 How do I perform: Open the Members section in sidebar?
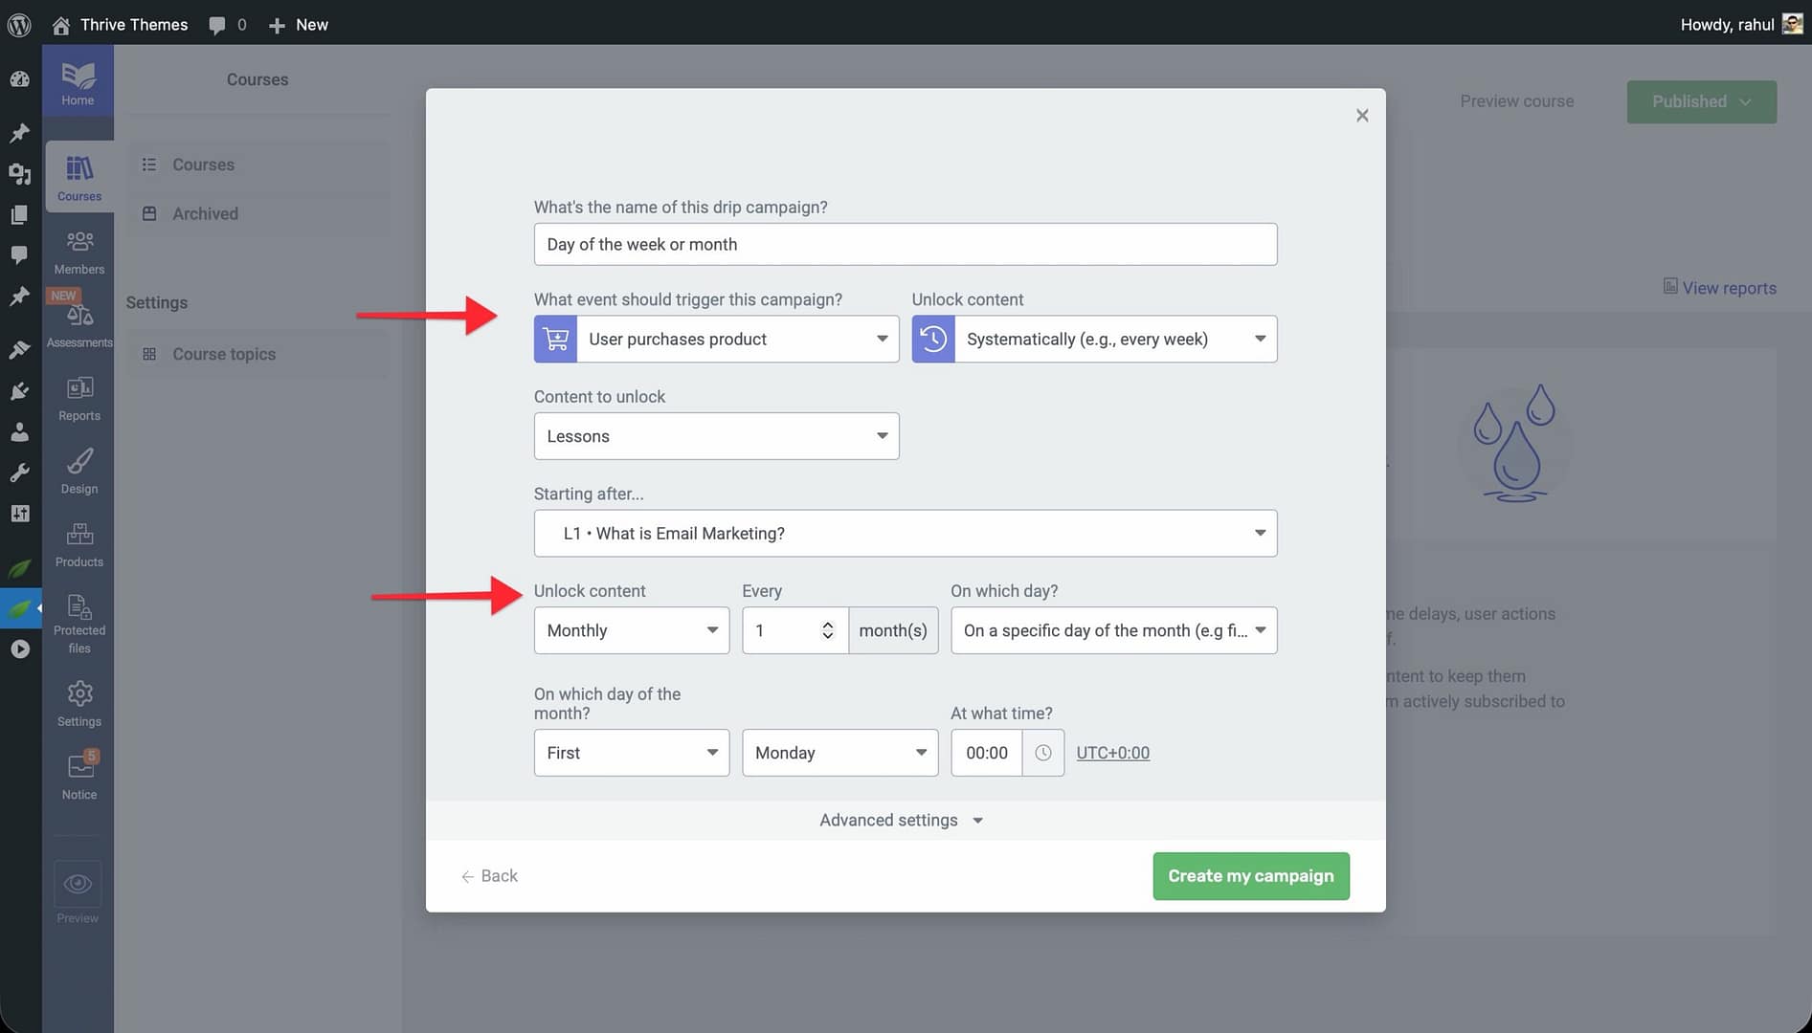coord(78,252)
